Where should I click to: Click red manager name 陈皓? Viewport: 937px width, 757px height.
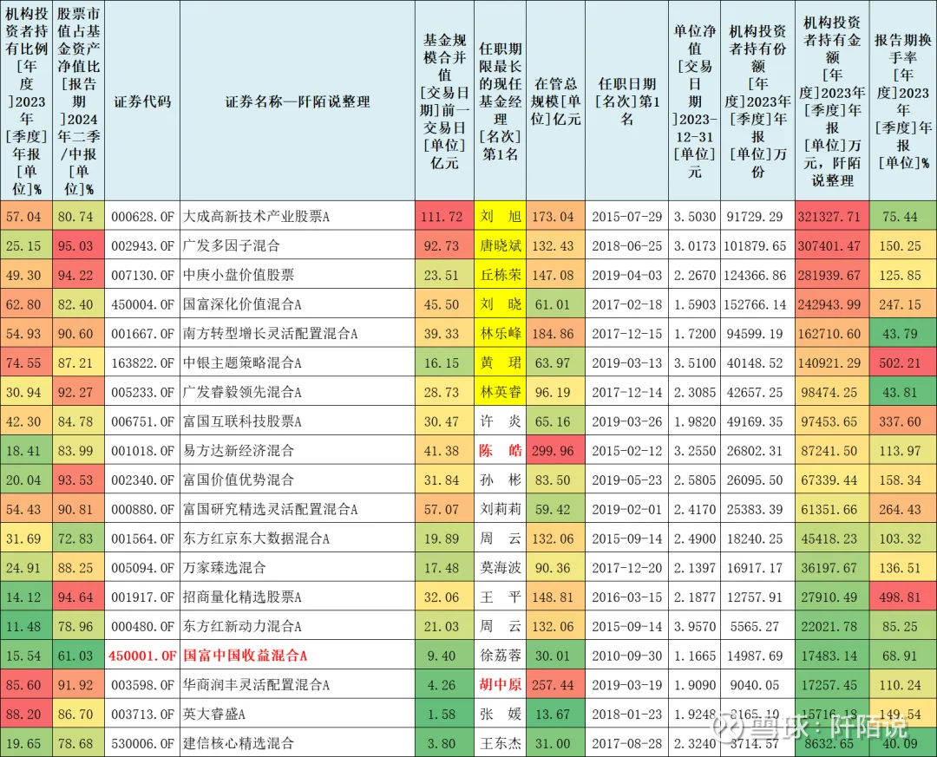pyautogui.click(x=501, y=451)
